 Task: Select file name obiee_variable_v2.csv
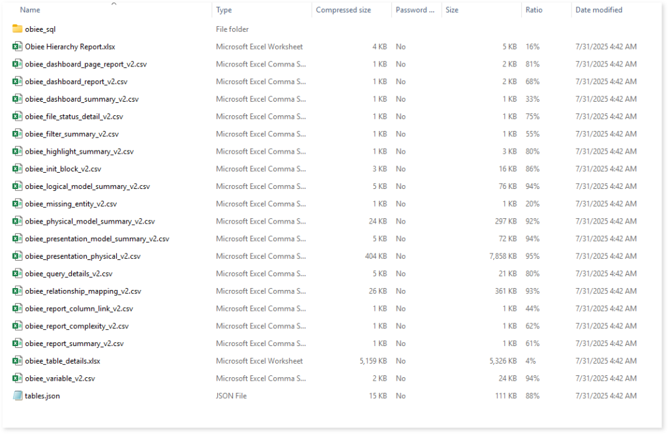60,378
